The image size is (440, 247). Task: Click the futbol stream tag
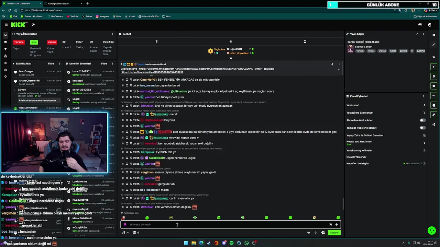(x=393, y=51)
